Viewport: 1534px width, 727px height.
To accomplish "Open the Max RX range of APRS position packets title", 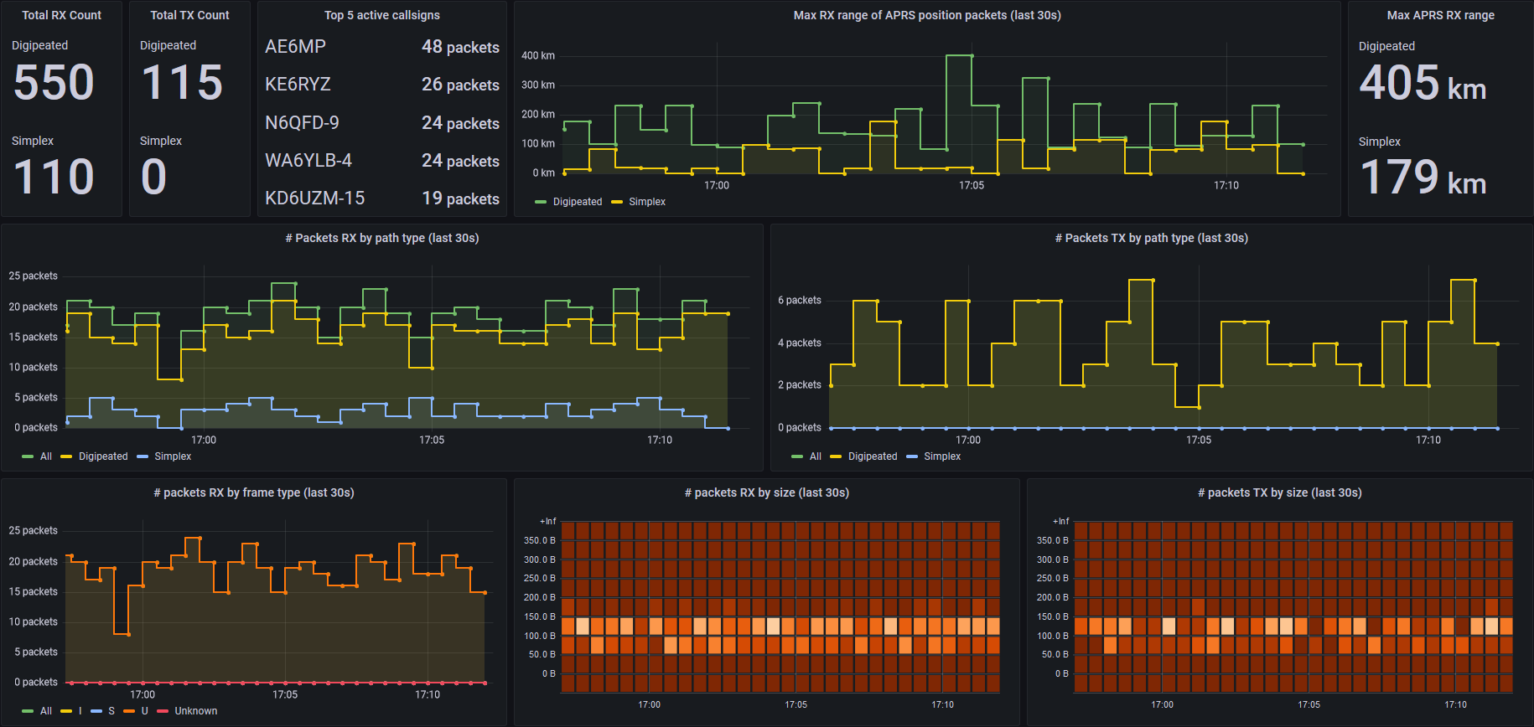I will (x=927, y=15).
